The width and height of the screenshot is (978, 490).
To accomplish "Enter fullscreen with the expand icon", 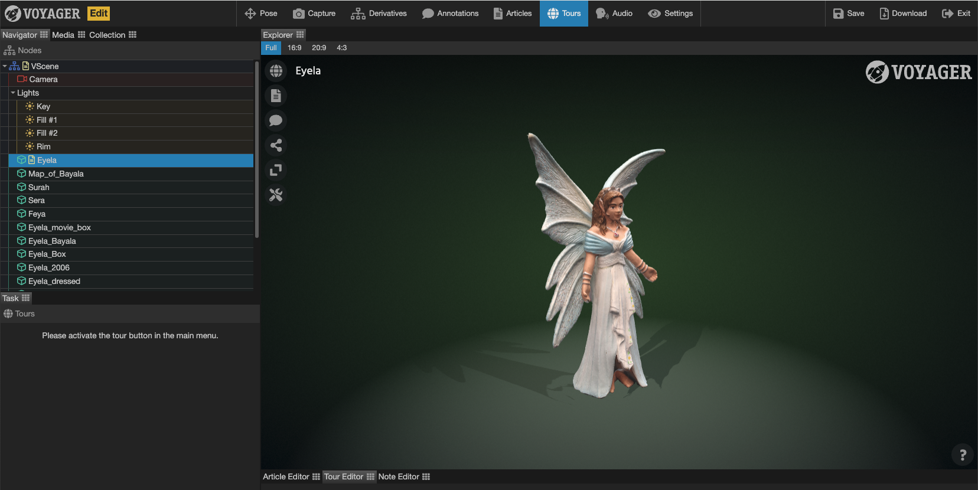I will 276,170.
